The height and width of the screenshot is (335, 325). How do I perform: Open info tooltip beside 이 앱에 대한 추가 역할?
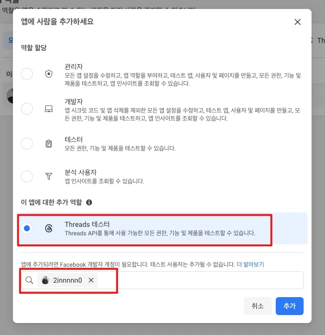[89, 202]
